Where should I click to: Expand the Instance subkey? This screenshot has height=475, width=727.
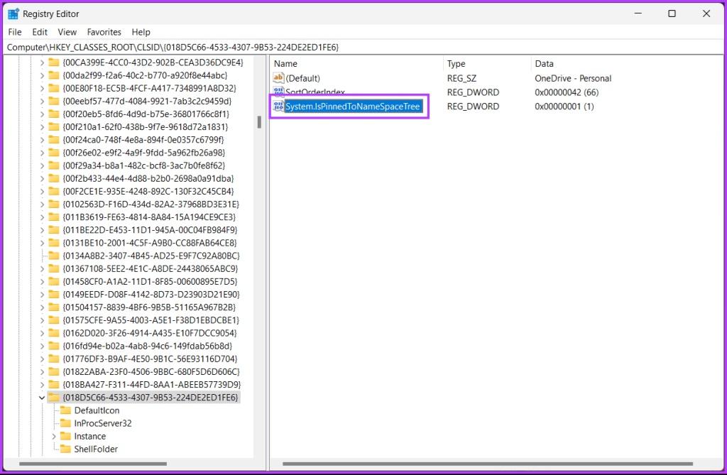(54, 436)
